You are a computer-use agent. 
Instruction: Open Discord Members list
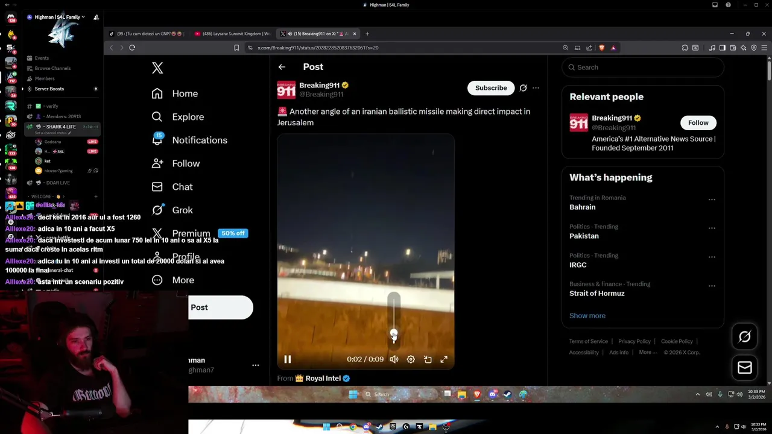coord(40,78)
